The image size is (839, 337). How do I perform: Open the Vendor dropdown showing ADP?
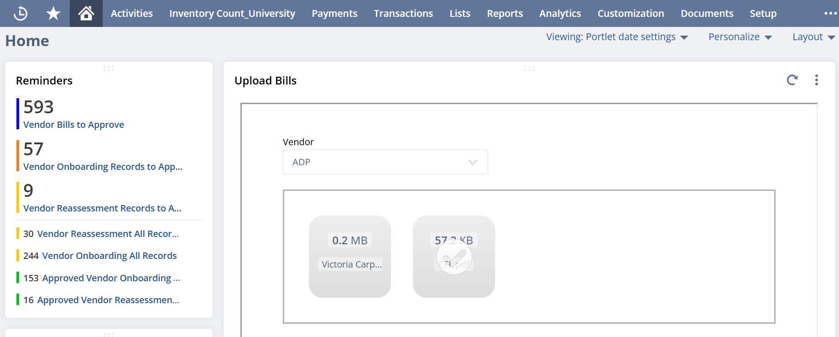click(x=385, y=162)
